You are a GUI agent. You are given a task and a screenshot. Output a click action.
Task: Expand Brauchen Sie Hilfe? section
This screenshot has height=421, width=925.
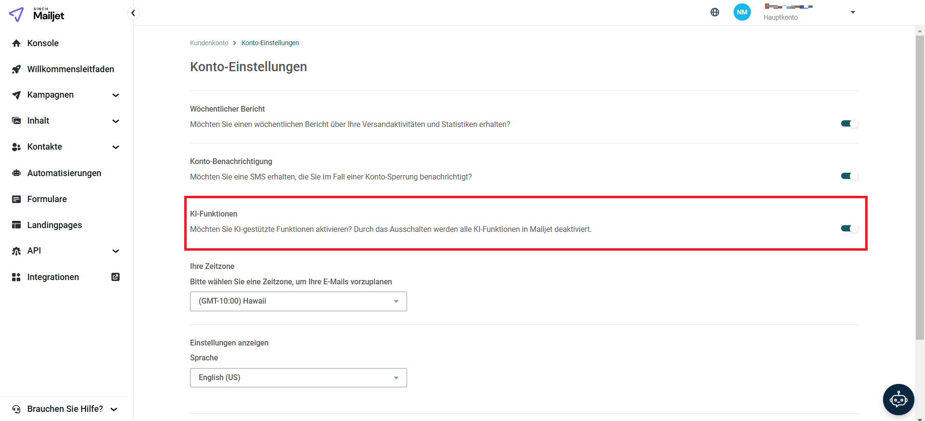click(x=65, y=409)
